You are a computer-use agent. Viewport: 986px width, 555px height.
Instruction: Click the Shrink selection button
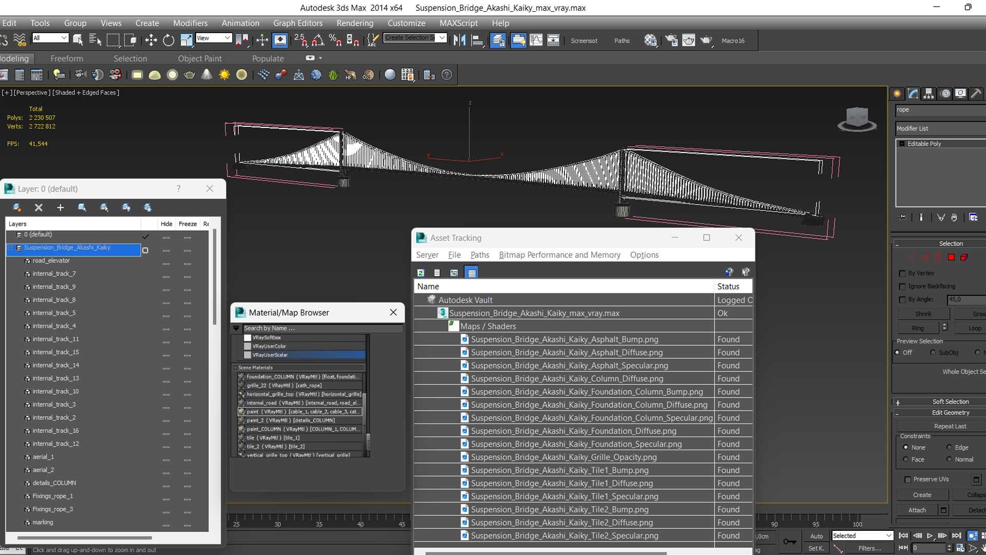point(923,314)
